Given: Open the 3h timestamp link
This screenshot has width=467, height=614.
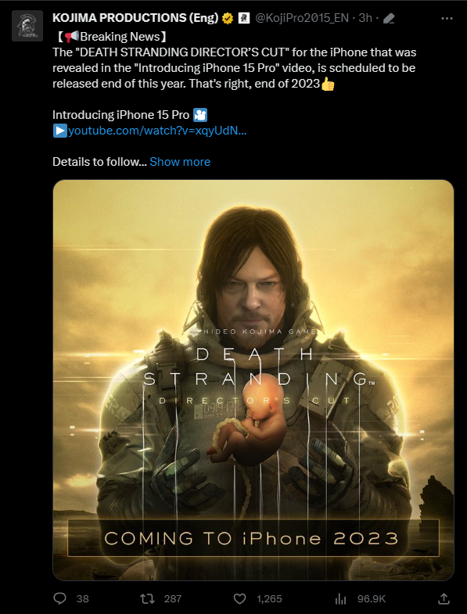Looking at the screenshot, I should pos(365,18).
